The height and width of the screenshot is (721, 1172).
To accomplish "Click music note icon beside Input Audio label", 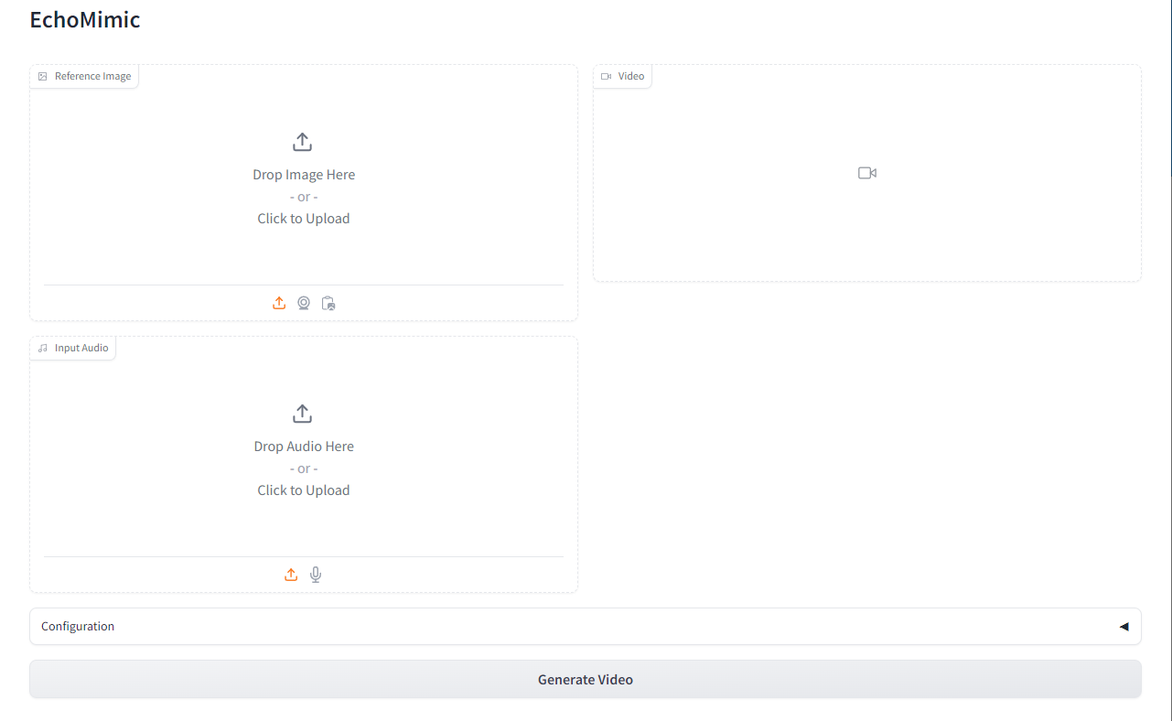I will point(43,349).
